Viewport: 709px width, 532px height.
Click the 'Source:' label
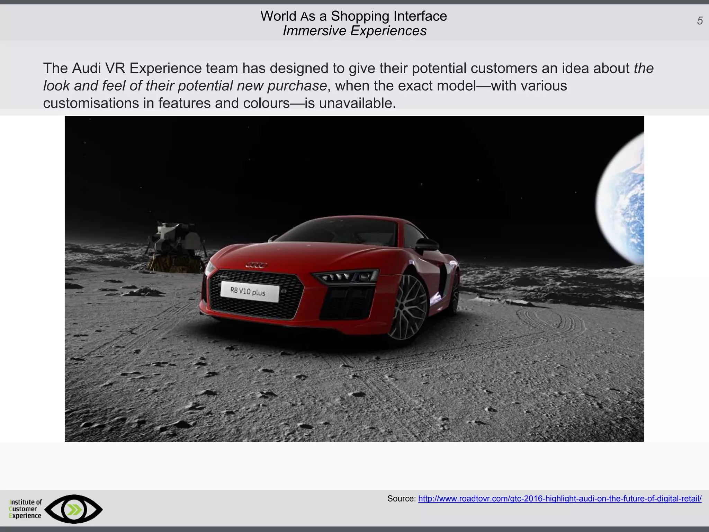[401, 499]
